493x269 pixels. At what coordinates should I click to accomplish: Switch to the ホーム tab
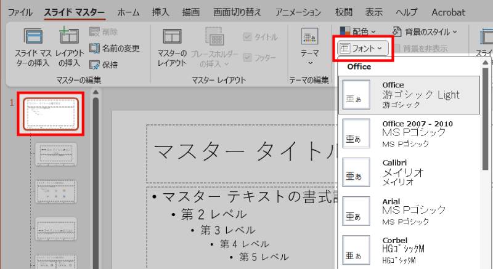tap(128, 12)
